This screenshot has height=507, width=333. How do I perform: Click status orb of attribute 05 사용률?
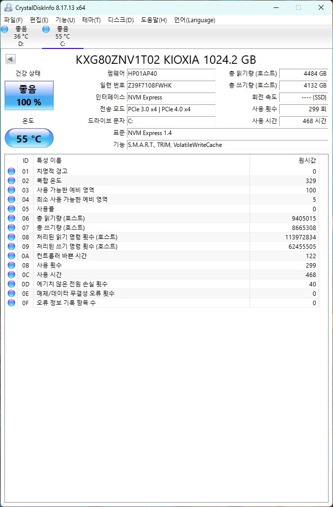tap(11, 209)
